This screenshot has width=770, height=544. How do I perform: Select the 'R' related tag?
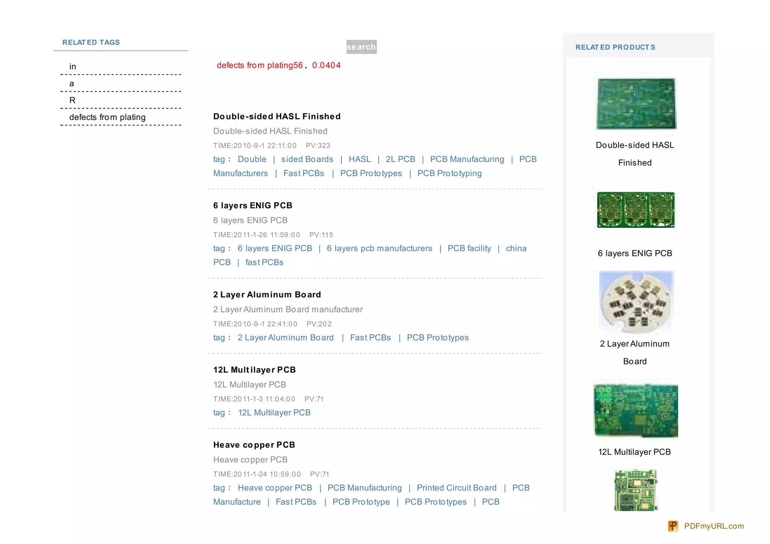pos(72,100)
